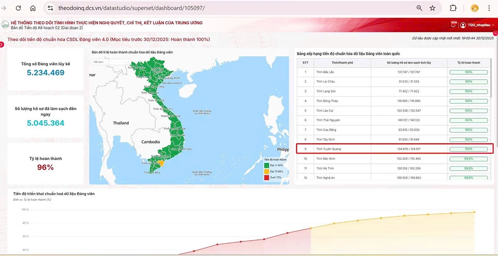The height and width of the screenshot is (256, 498).
Task: Collapse the header with the red arrow at right
Action: tap(495, 33)
